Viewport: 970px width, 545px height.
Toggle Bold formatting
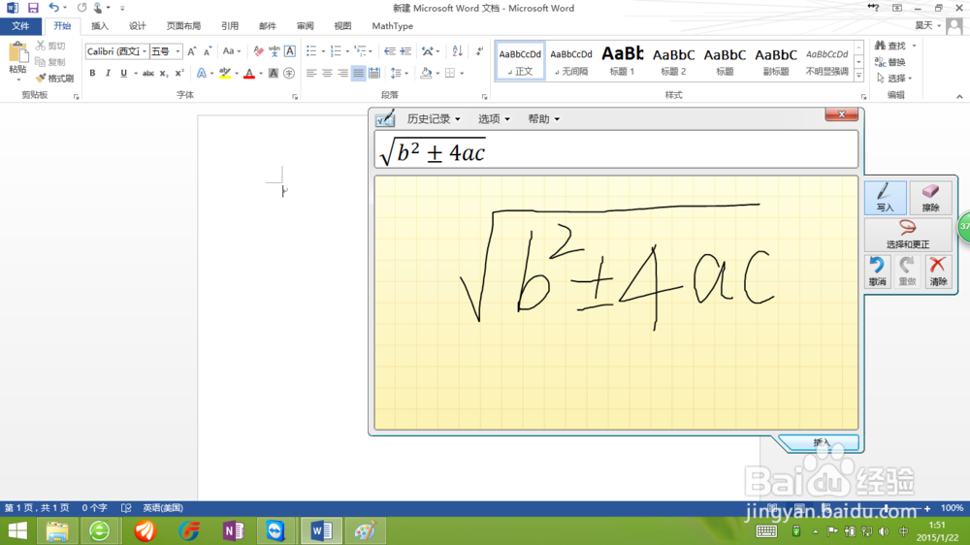coord(92,73)
